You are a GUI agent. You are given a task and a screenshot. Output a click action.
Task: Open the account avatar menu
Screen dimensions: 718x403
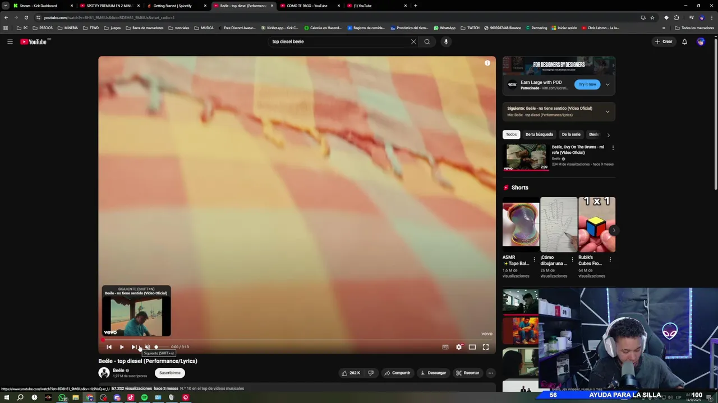(701, 41)
